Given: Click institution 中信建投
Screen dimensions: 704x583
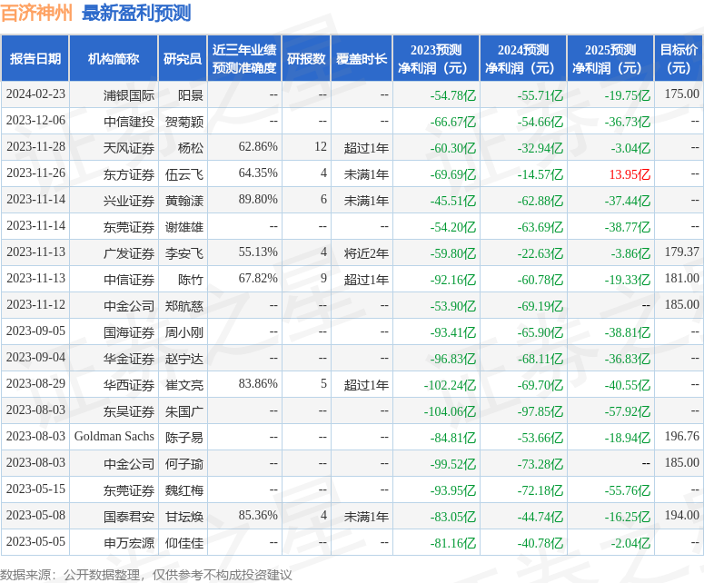Looking at the screenshot, I should tap(129, 122).
